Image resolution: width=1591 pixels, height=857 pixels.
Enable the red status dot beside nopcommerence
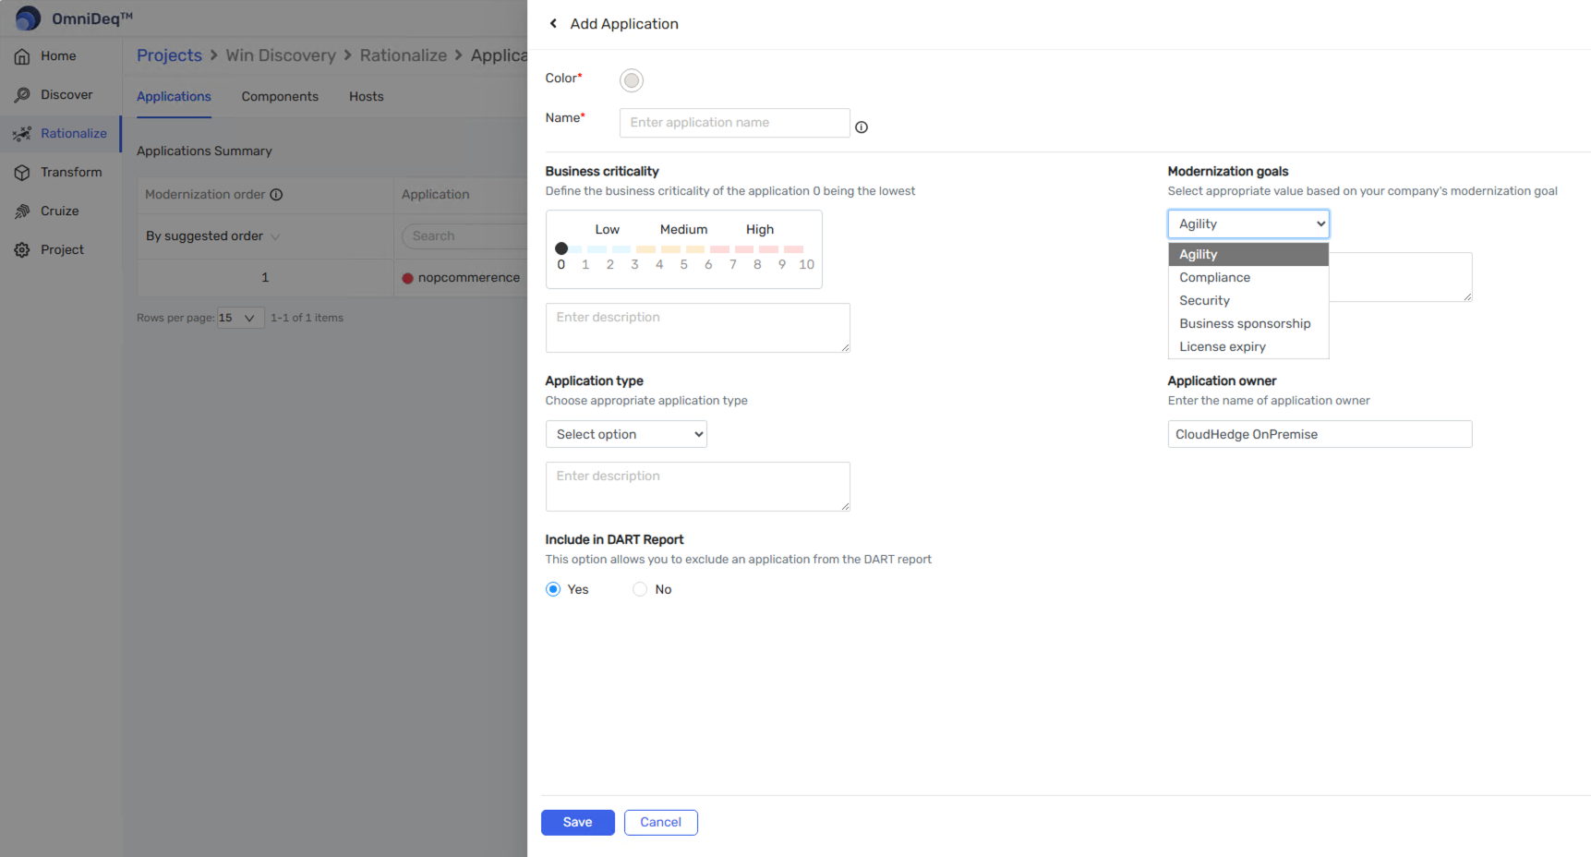(x=407, y=277)
